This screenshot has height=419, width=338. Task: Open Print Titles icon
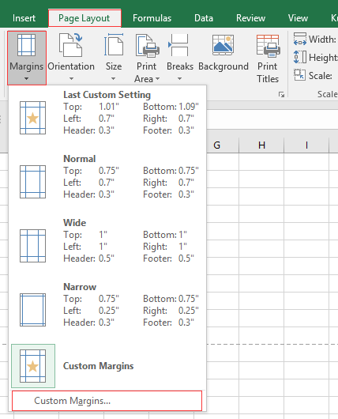tap(268, 46)
